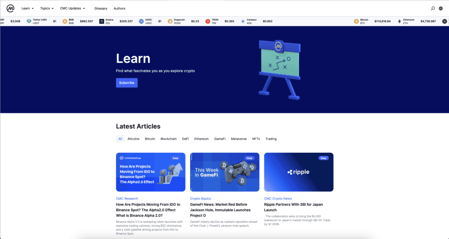Image resolution: width=449 pixels, height=239 pixels.
Task: Open the Alpha2.0 Effect article thumbnail
Action: (x=151, y=172)
